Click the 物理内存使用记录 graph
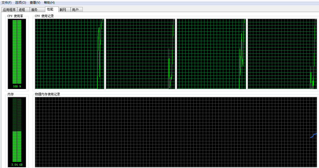The image size is (319, 168). pos(176,132)
